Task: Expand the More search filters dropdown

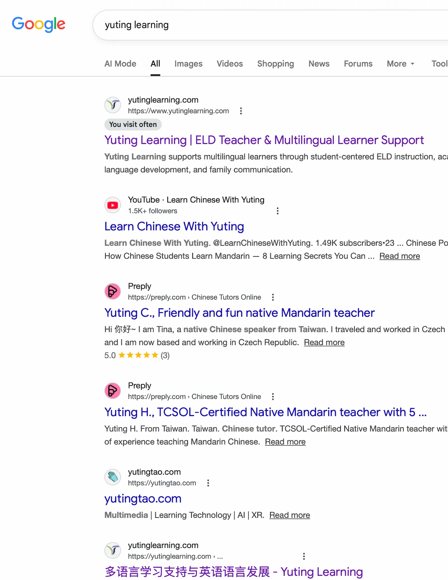Action: (400, 64)
